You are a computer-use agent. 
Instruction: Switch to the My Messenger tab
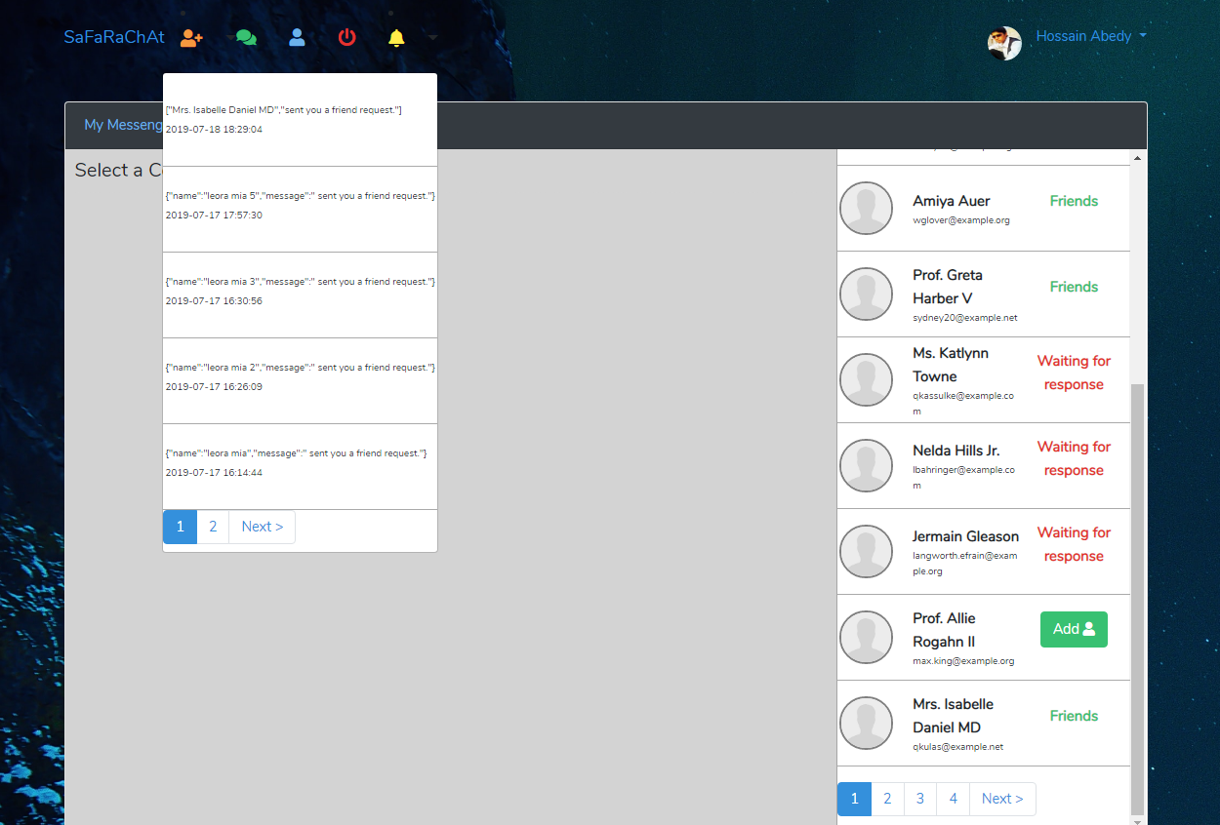[x=123, y=125]
